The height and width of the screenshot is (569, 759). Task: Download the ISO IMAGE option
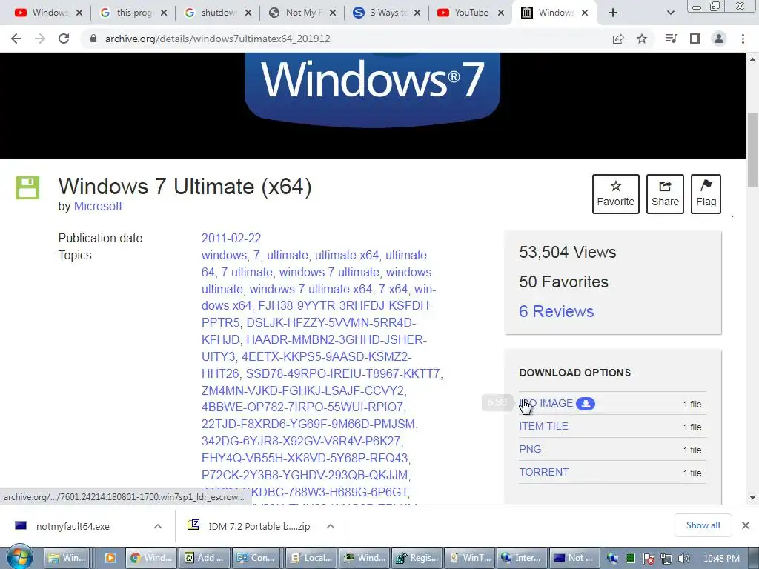546,403
